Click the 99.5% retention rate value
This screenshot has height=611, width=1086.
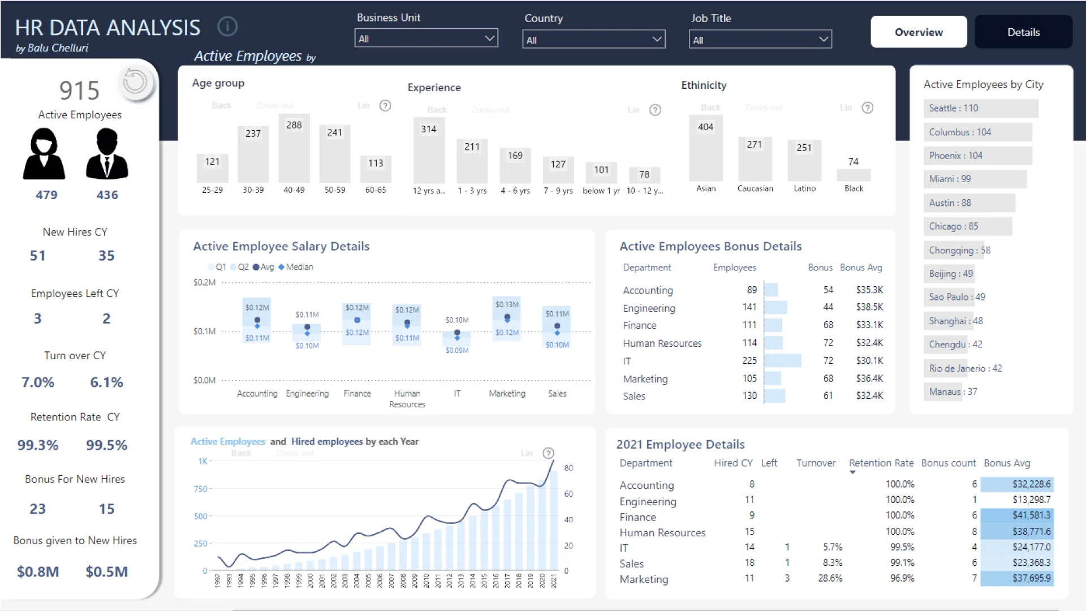point(106,445)
